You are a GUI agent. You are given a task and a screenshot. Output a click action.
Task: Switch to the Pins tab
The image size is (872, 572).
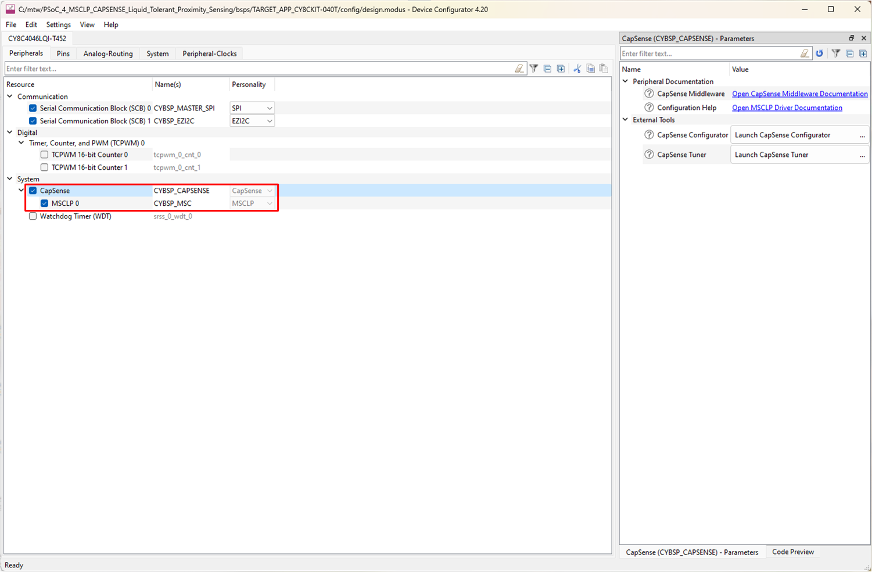[63, 53]
